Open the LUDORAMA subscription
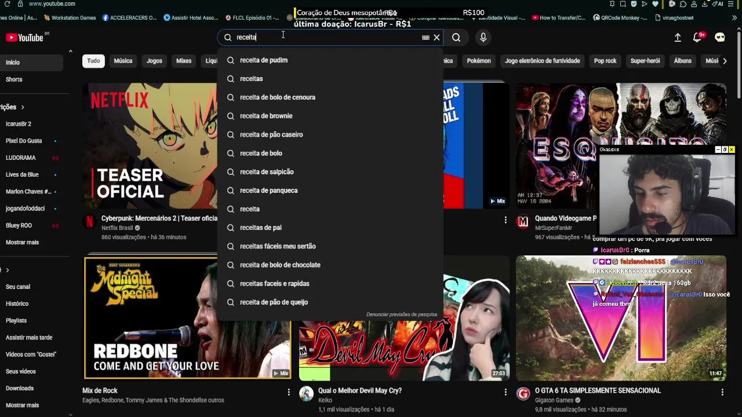Image resolution: width=742 pixels, height=417 pixels. (x=32, y=158)
